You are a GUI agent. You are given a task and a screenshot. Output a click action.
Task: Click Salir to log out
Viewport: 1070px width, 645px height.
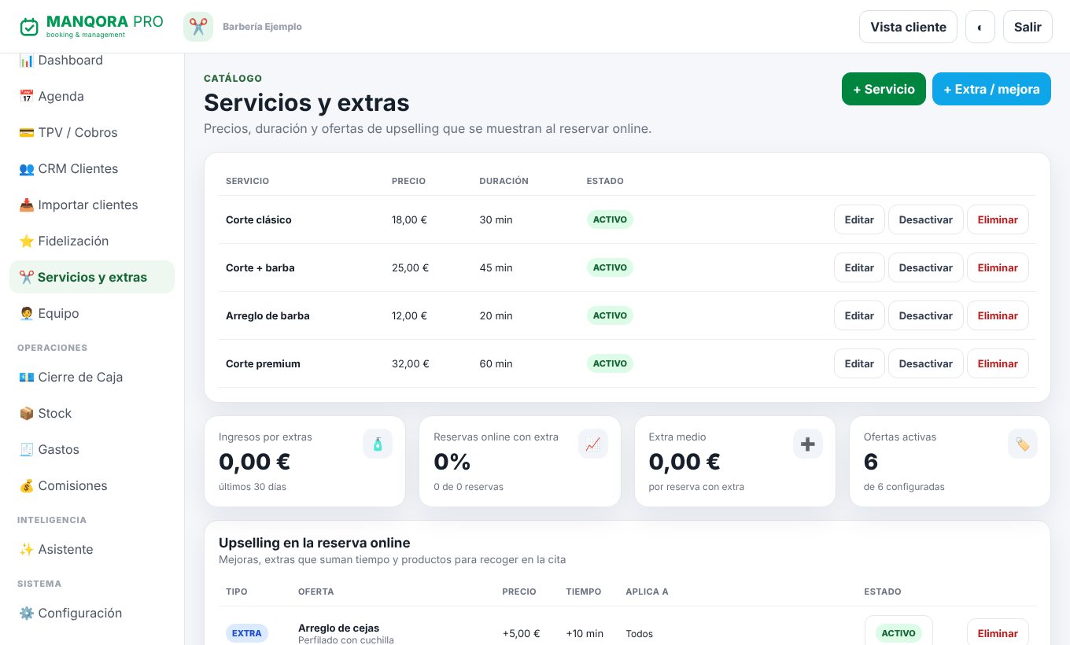(x=1028, y=27)
